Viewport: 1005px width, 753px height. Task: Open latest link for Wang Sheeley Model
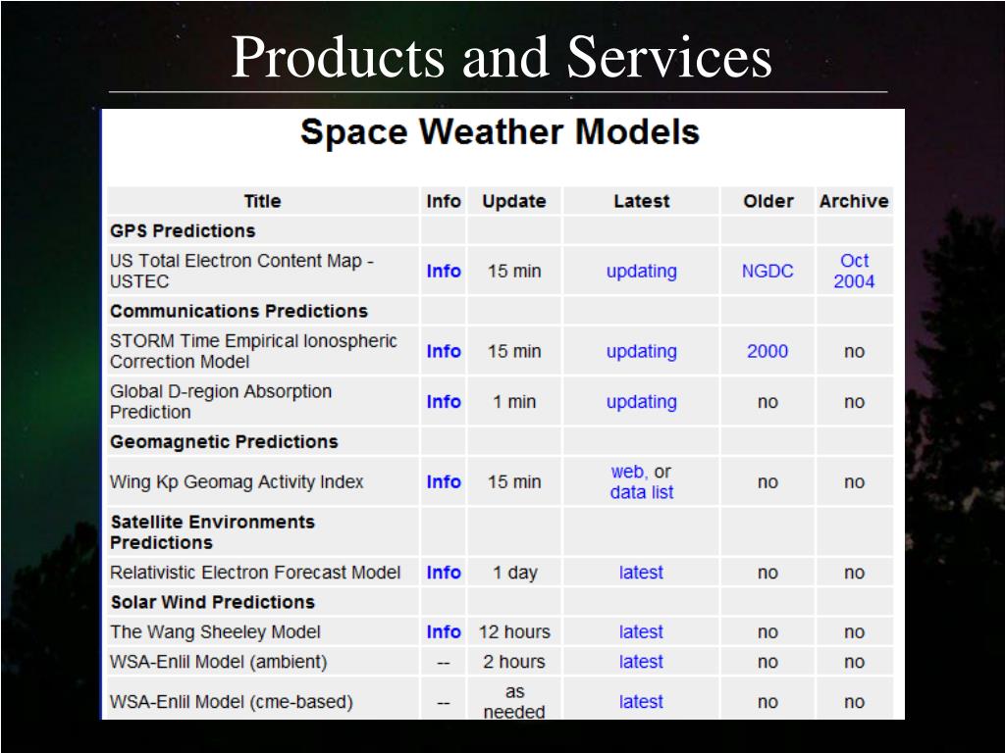point(641,631)
